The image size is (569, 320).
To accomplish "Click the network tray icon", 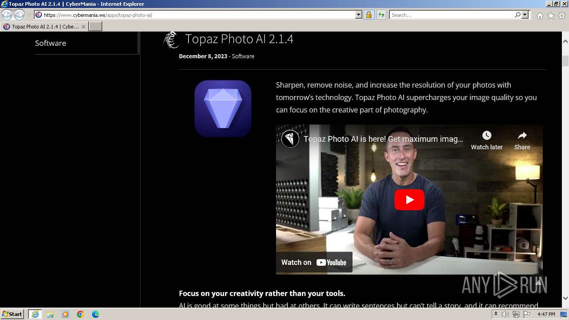I will click(516, 314).
